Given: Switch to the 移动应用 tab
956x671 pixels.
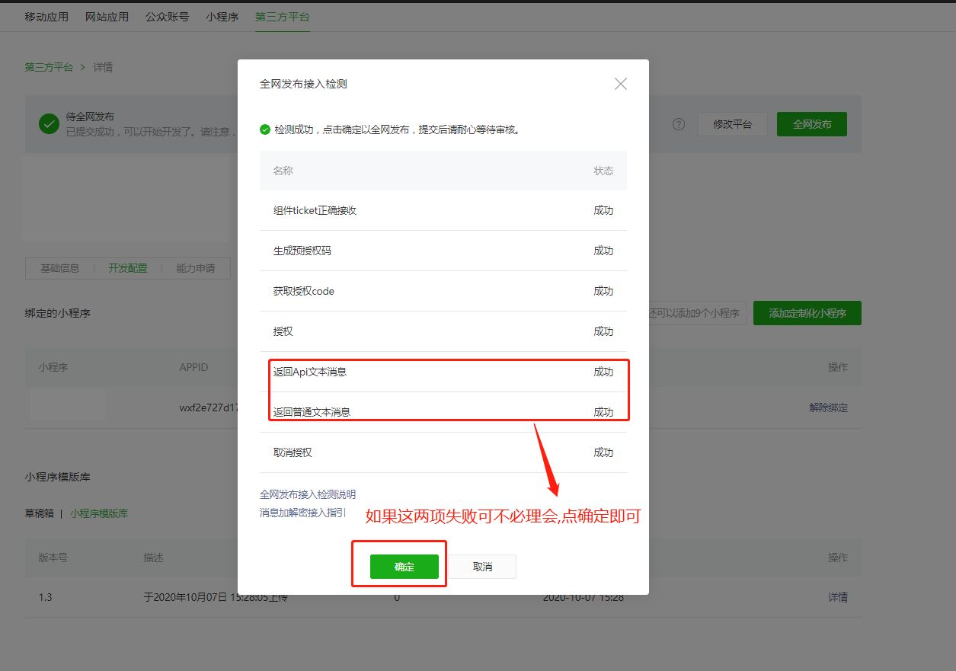Looking at the screenshot, I should 46,17.
